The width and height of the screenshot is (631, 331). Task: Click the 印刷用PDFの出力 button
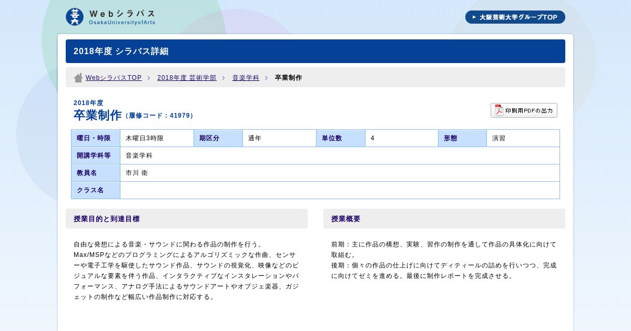pos(524,110)
